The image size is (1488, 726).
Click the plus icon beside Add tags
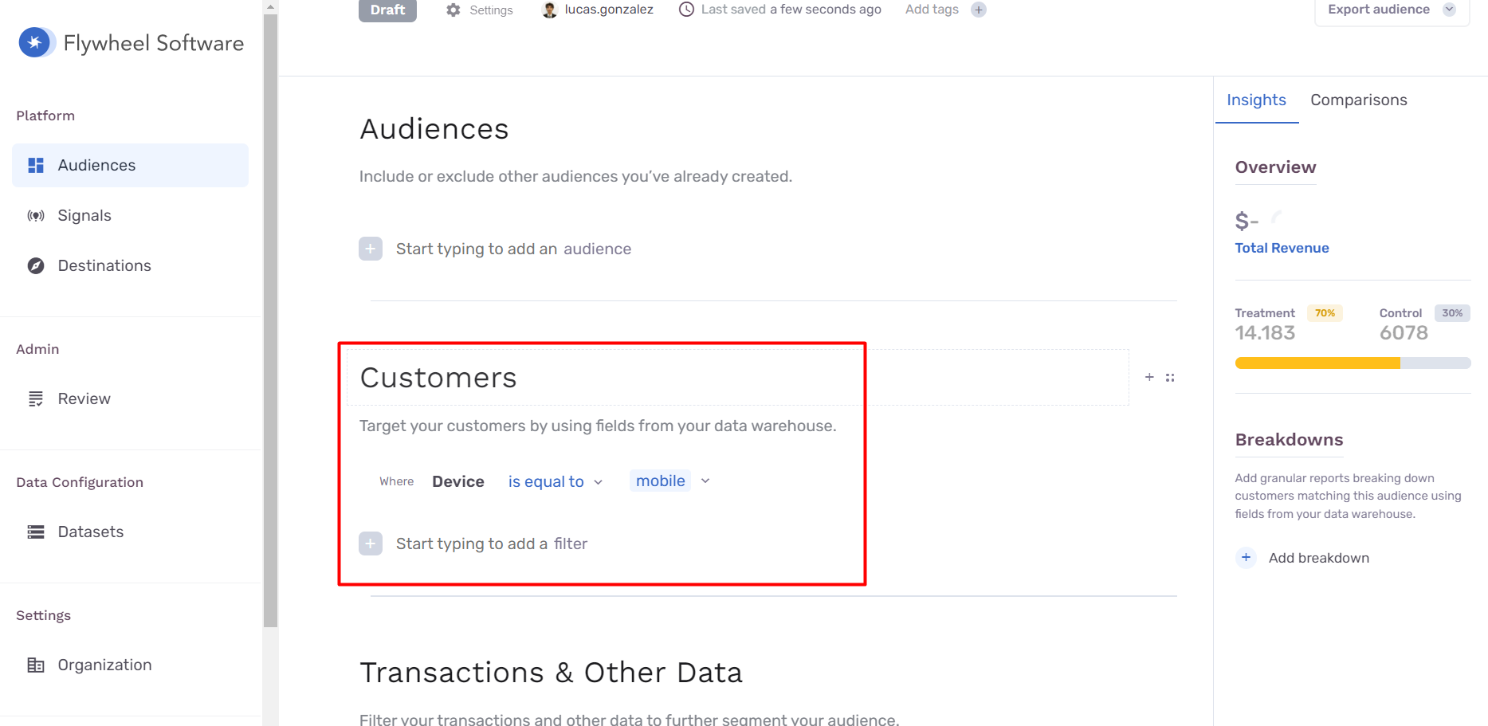click(979, 10)
